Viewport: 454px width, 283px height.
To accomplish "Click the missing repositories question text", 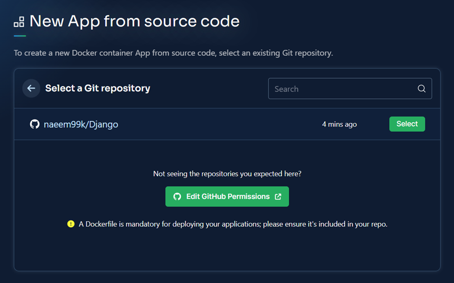I will (227, 174).
